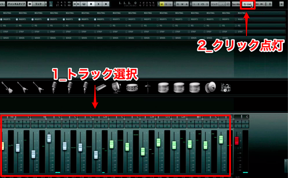Click the リンク link button
Image resolution: width=288 pixels, height=178 pixels.
(x=214, y=4)
